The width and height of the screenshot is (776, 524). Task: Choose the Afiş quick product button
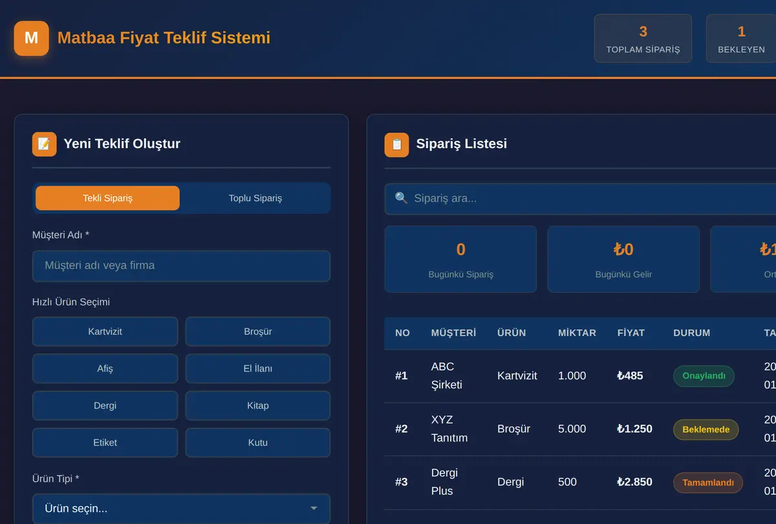point(105,368)
